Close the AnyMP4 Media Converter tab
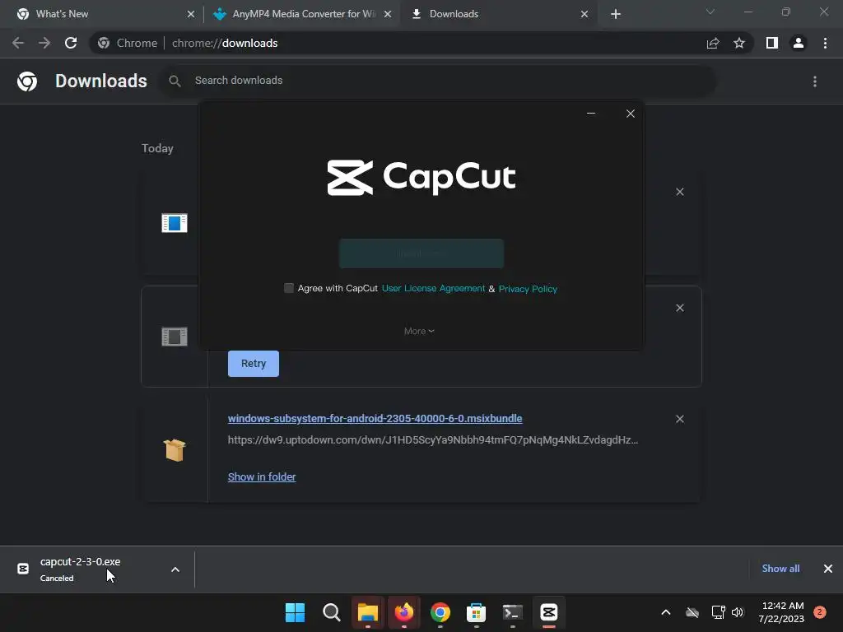The image size is (843, 632). 388,15
